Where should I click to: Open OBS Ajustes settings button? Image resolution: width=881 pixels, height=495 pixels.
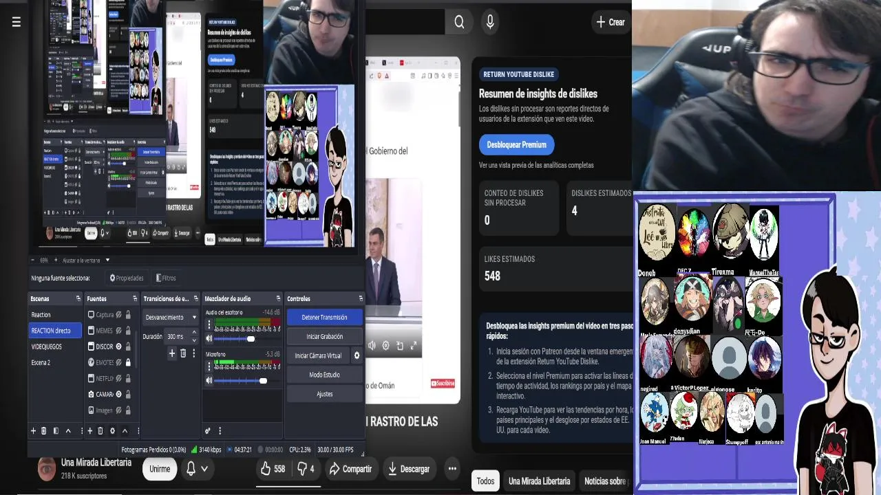[x=324, y=394]
